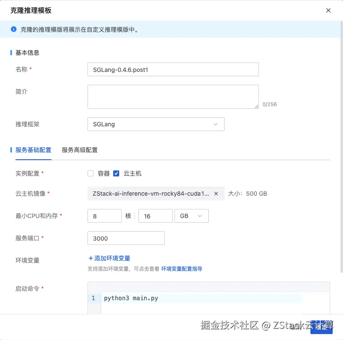Image resolution: width=343 pixels, height=340 pixels.
Task: Click 添加环境变量 link
Action: [x=109, y=258]
